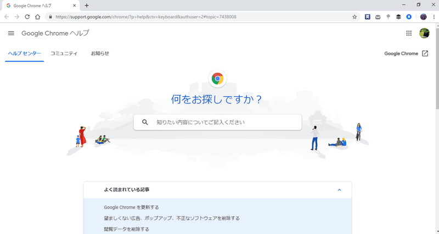
Task: Switch to the お知らせ tab
Action: pos(100,53)
